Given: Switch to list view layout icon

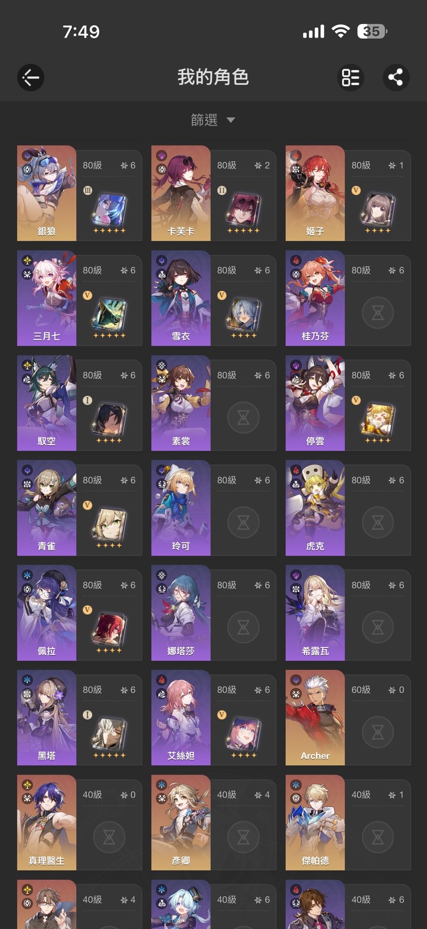Looking at the screenshot, I should pyautogui.click(x=351, y=78).
